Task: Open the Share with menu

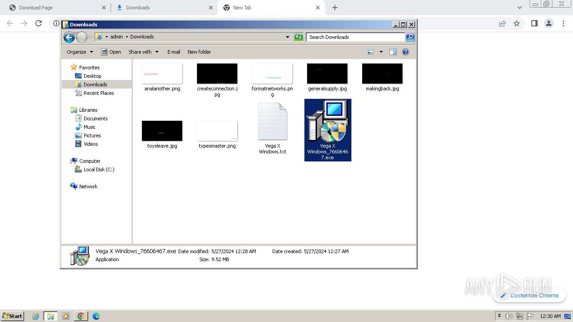Action: point(143,52)
